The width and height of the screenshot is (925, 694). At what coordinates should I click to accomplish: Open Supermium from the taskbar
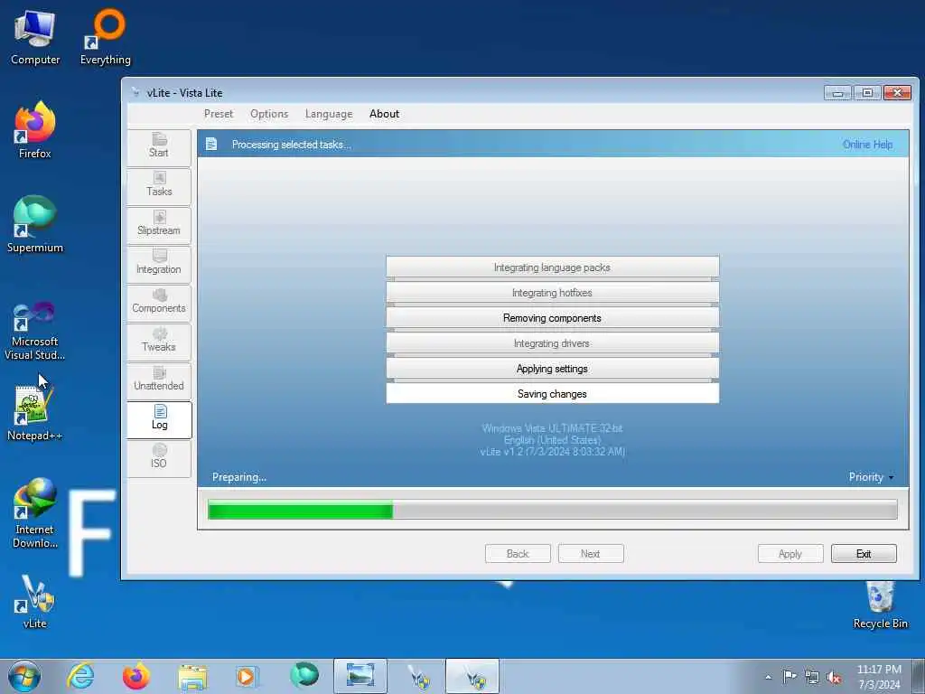point(304,676)
